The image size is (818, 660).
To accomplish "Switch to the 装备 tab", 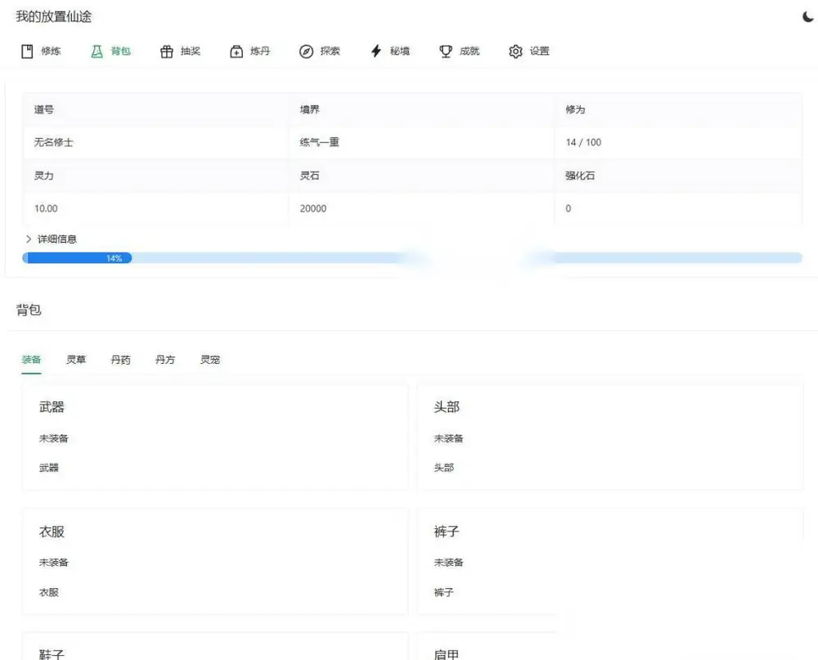I will (31, 360).
